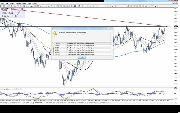Open the Вид menu
180x113 pixels.
7,3
